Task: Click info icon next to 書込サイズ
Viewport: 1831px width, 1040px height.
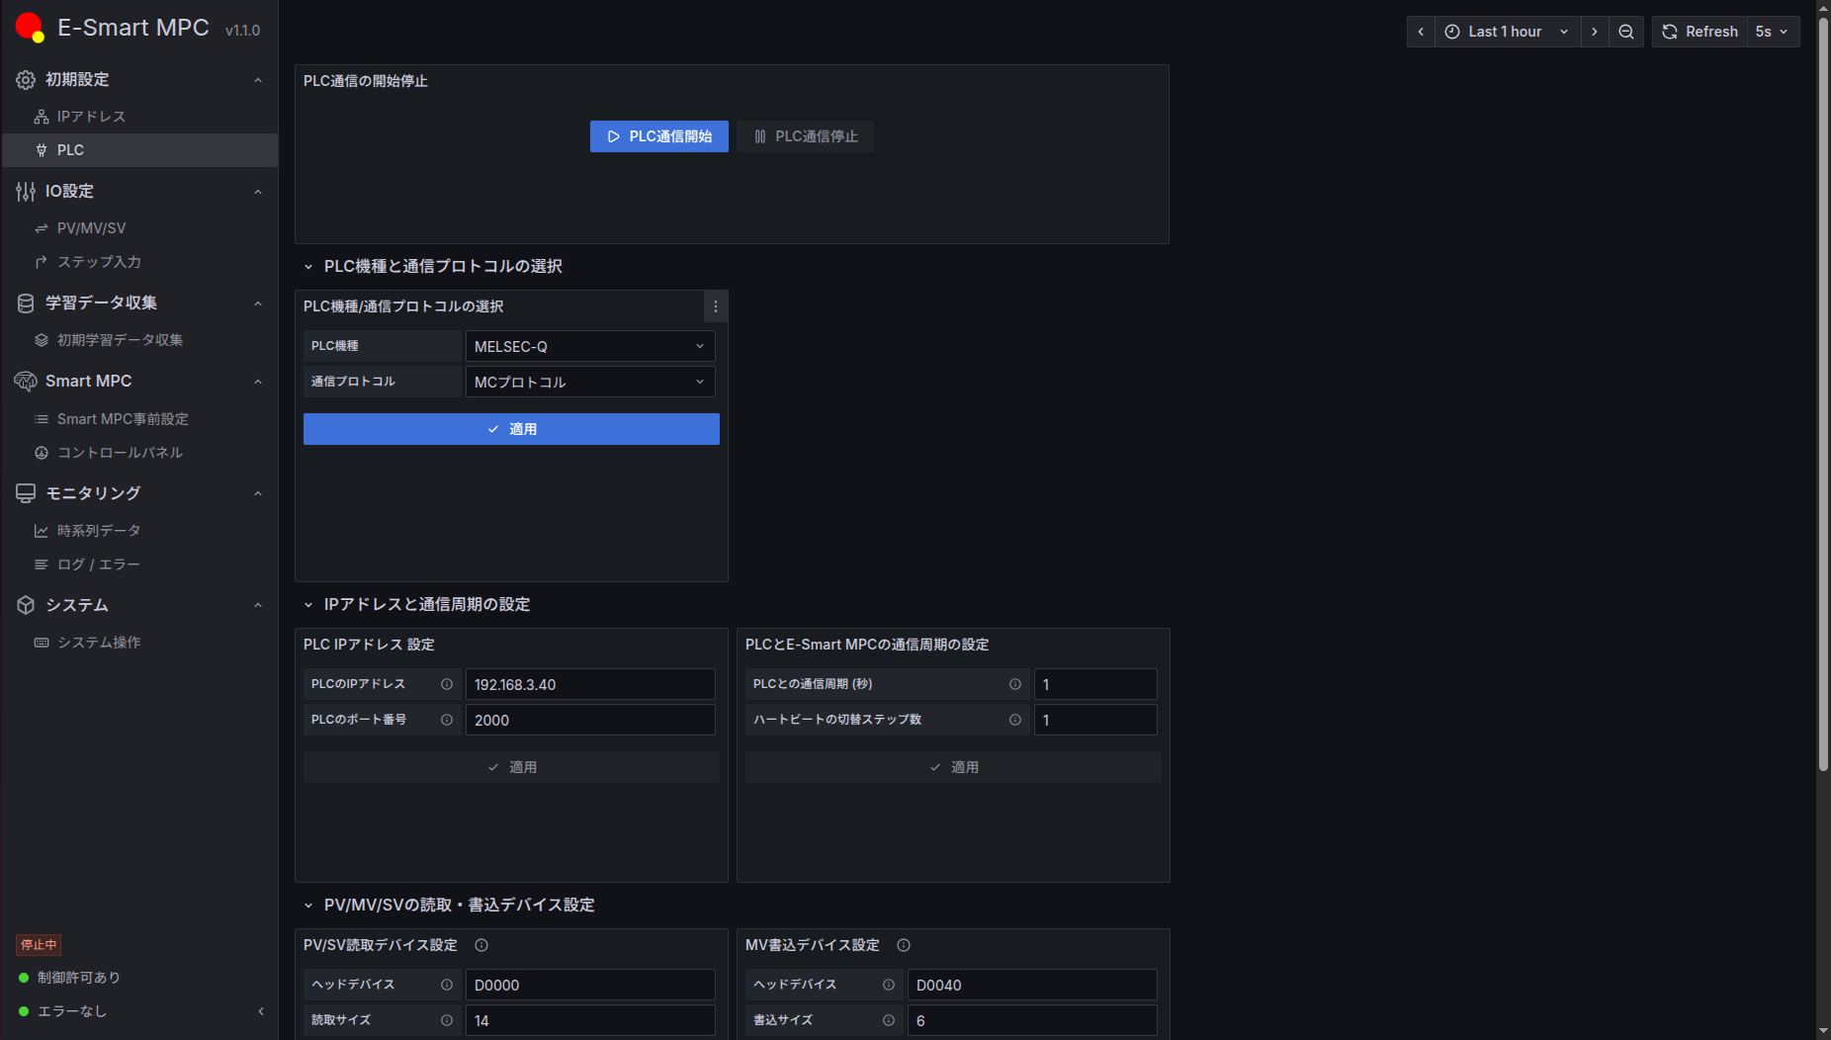Action: pyautogui.click(x=889, y=1020)
